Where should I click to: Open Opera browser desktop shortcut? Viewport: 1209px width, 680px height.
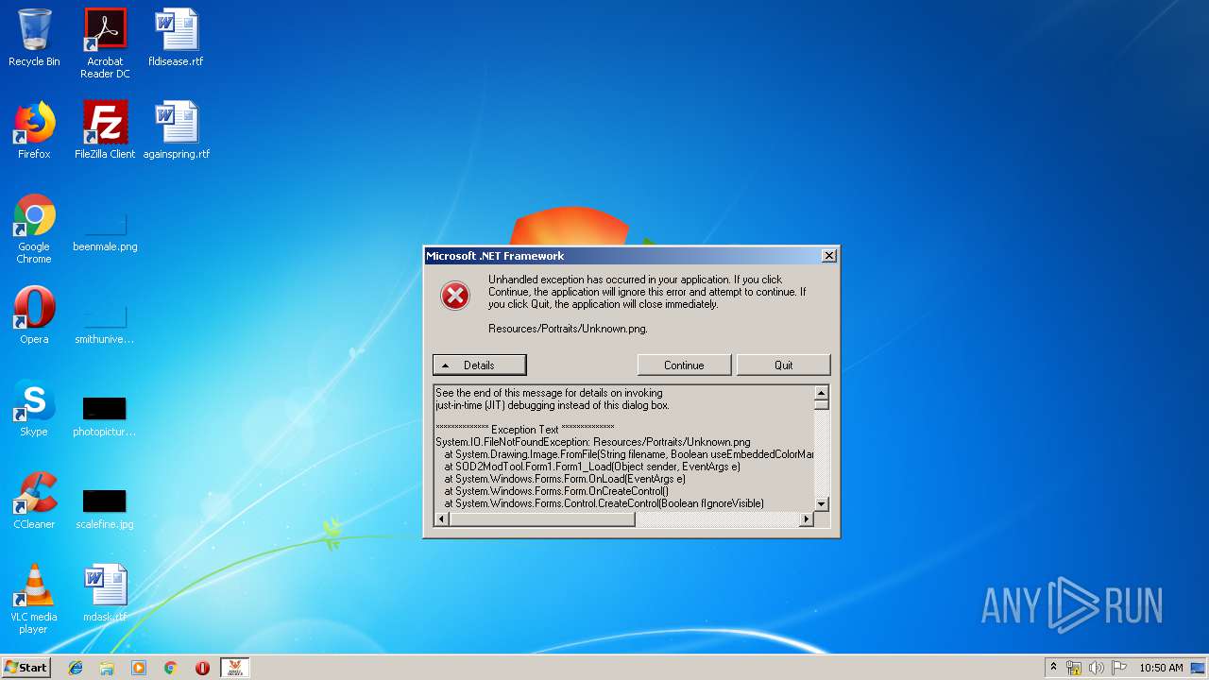click(34, 315)
